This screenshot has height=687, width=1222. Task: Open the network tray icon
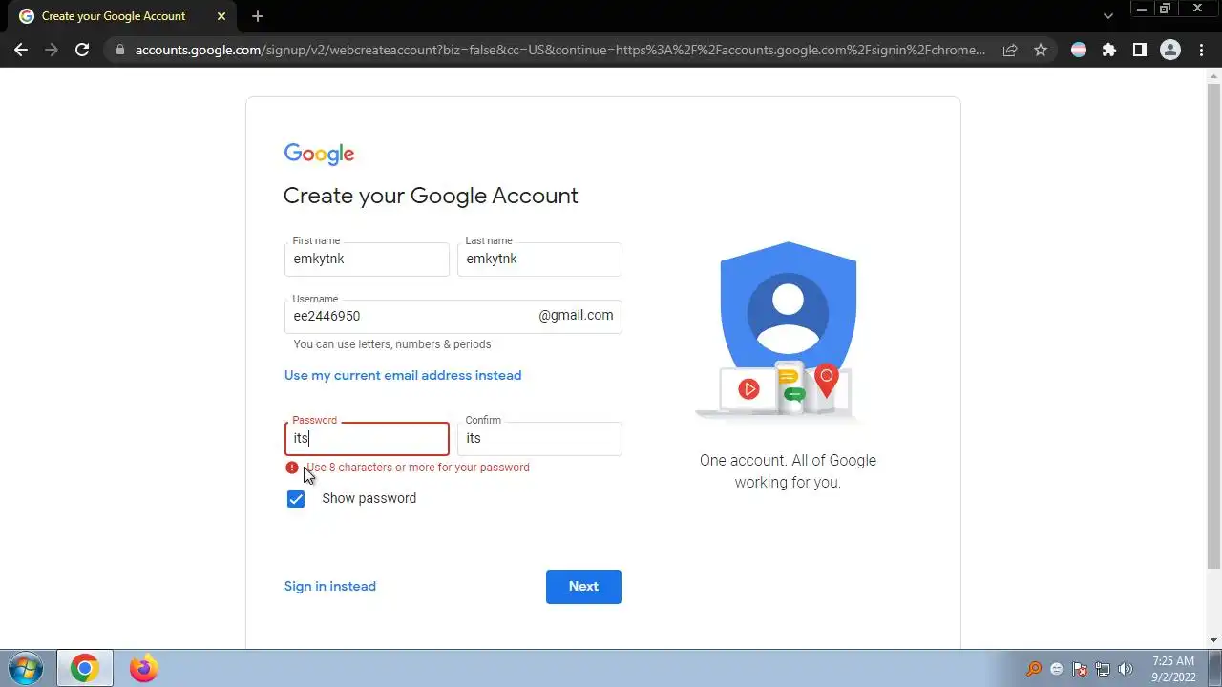point(1103,669)
